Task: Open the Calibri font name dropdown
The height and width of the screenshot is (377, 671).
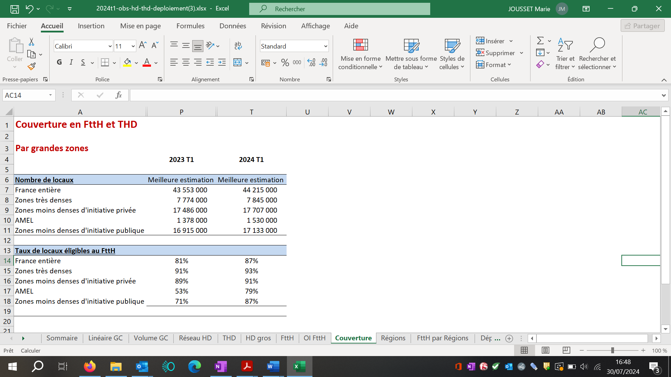Action: pos(110,46)
